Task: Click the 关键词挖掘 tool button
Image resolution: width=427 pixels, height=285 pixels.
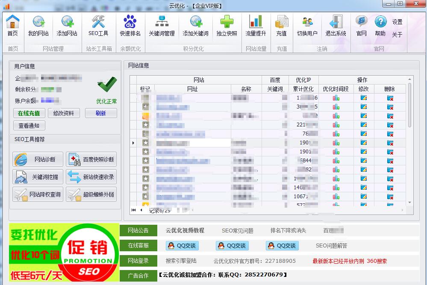Action: 38,177
